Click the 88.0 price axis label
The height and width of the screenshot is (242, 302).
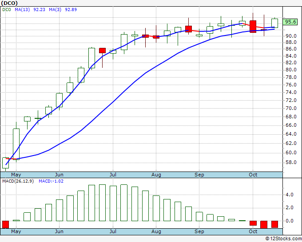[291, 42]
